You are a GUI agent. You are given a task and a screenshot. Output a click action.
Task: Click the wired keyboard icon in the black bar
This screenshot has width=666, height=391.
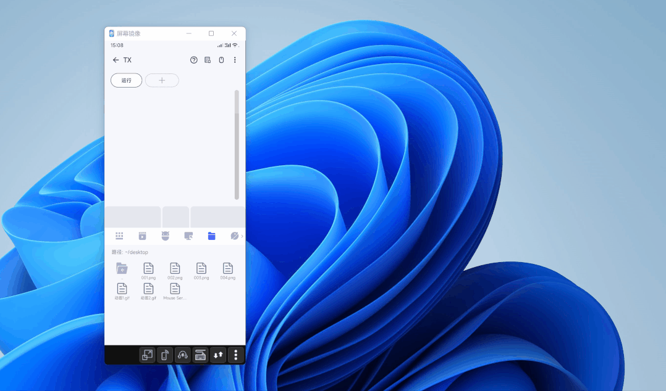coord(200,355)
